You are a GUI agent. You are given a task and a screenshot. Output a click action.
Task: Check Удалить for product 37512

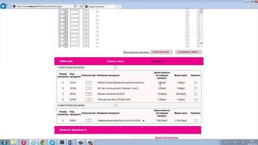pos(196,83)
